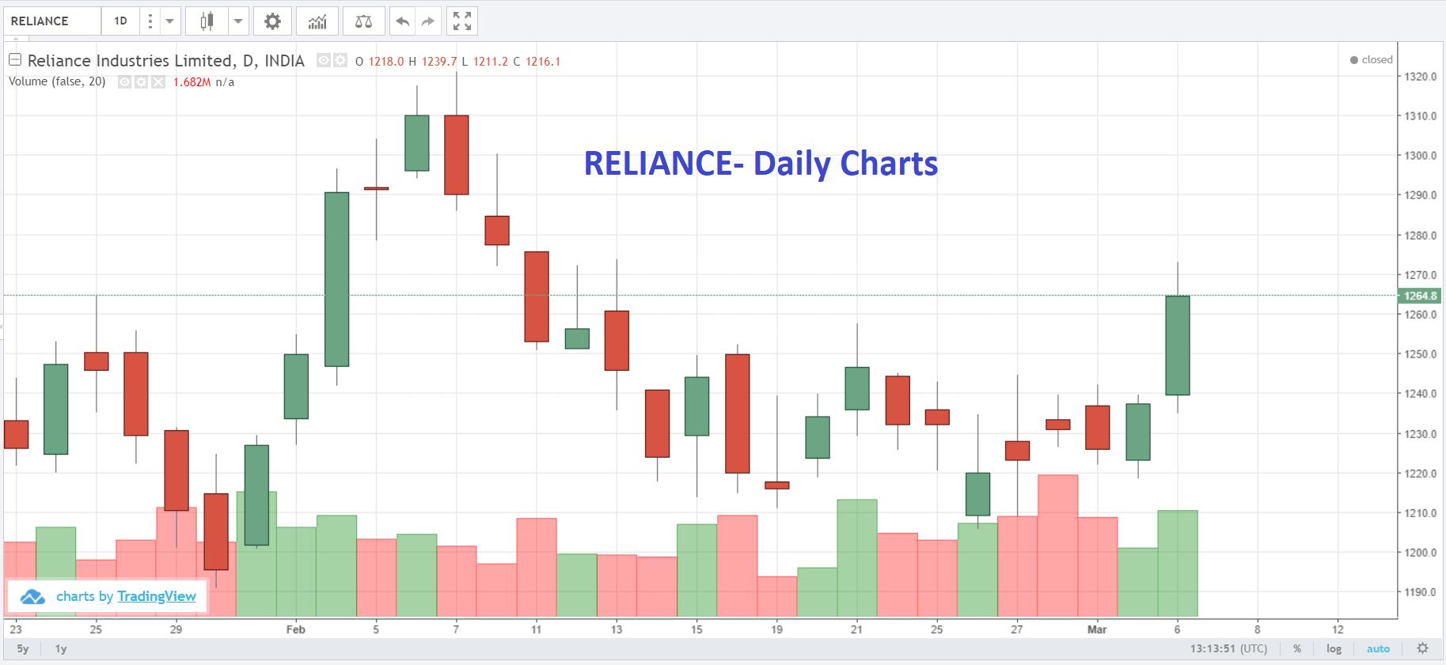Click the Mar label on time axis

(x=1097, y=629)
